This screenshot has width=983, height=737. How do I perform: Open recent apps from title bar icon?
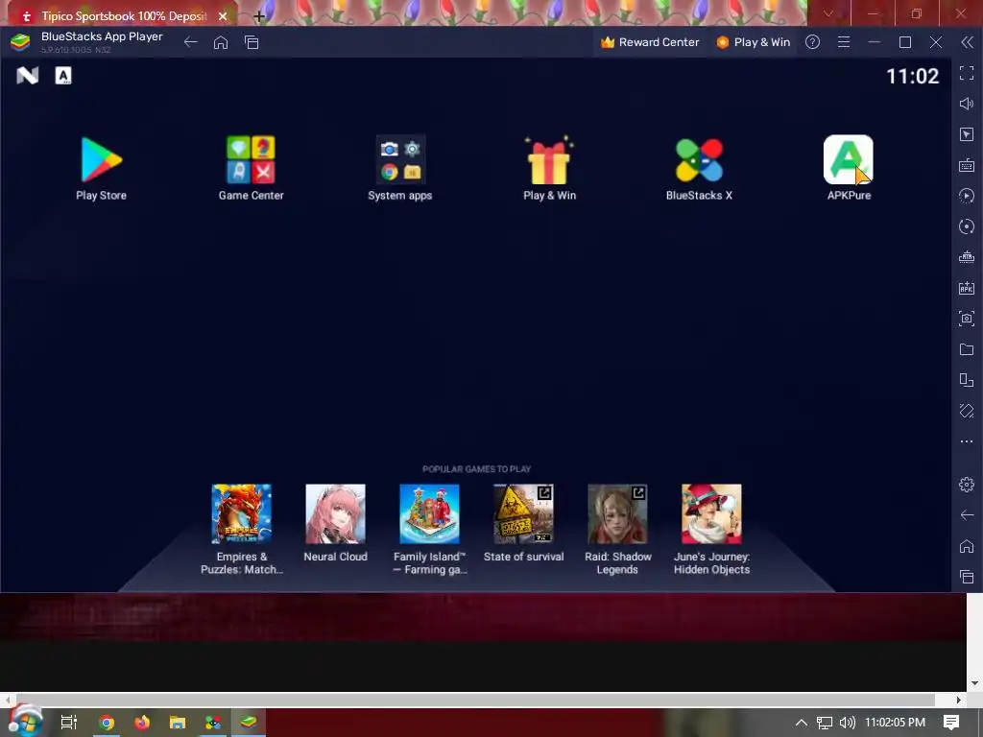pos(252,42)
